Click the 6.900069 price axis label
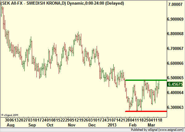The width and height of the screenshot is (185, 132). (175, 19)
